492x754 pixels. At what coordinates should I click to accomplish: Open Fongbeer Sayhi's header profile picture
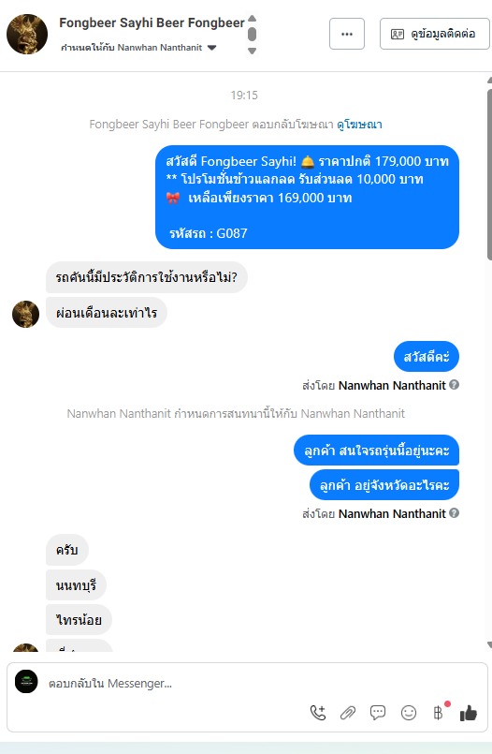27,34
